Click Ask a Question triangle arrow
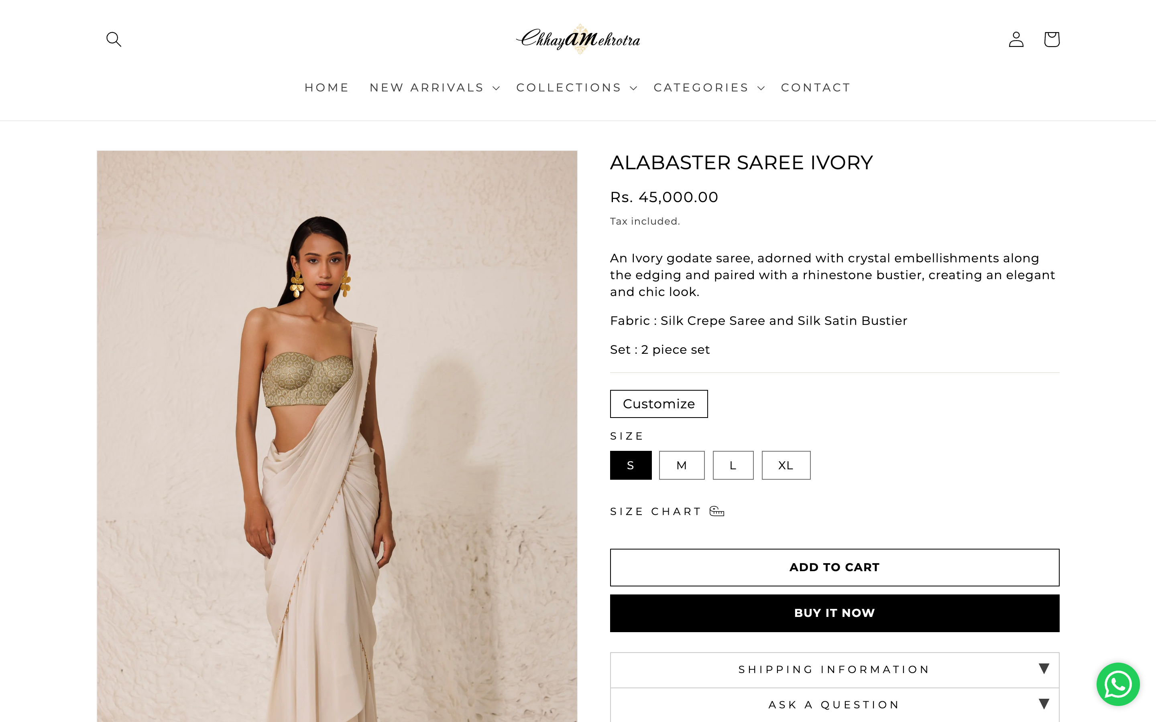Image resolution: width=1156 pixels, height=722 pixels. point(1044,704)
